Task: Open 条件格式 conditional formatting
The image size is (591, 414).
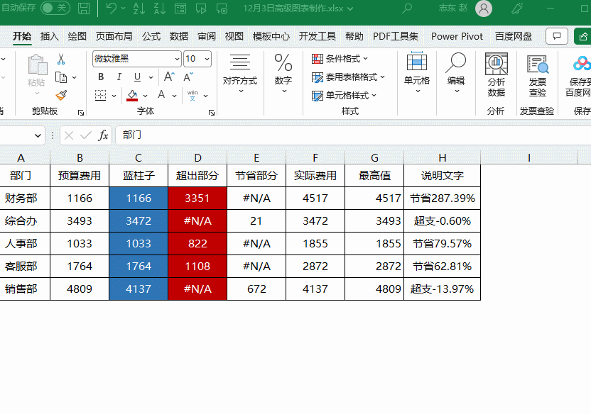Action: pos(340,59)
